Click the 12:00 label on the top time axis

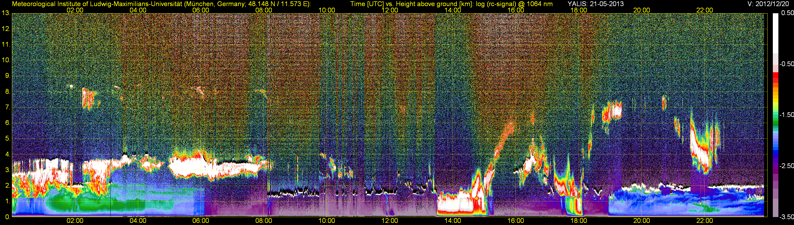pos(390,10)
